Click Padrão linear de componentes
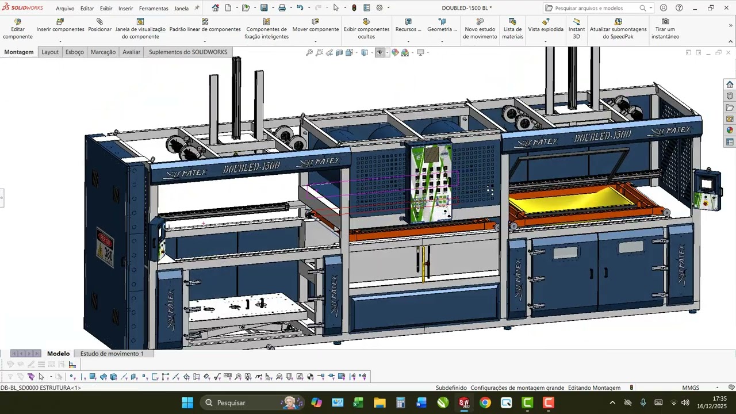This screenshot has width=736, height=414. point(205,26)
